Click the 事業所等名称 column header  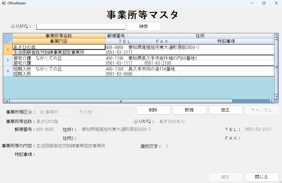click(59, 36)
